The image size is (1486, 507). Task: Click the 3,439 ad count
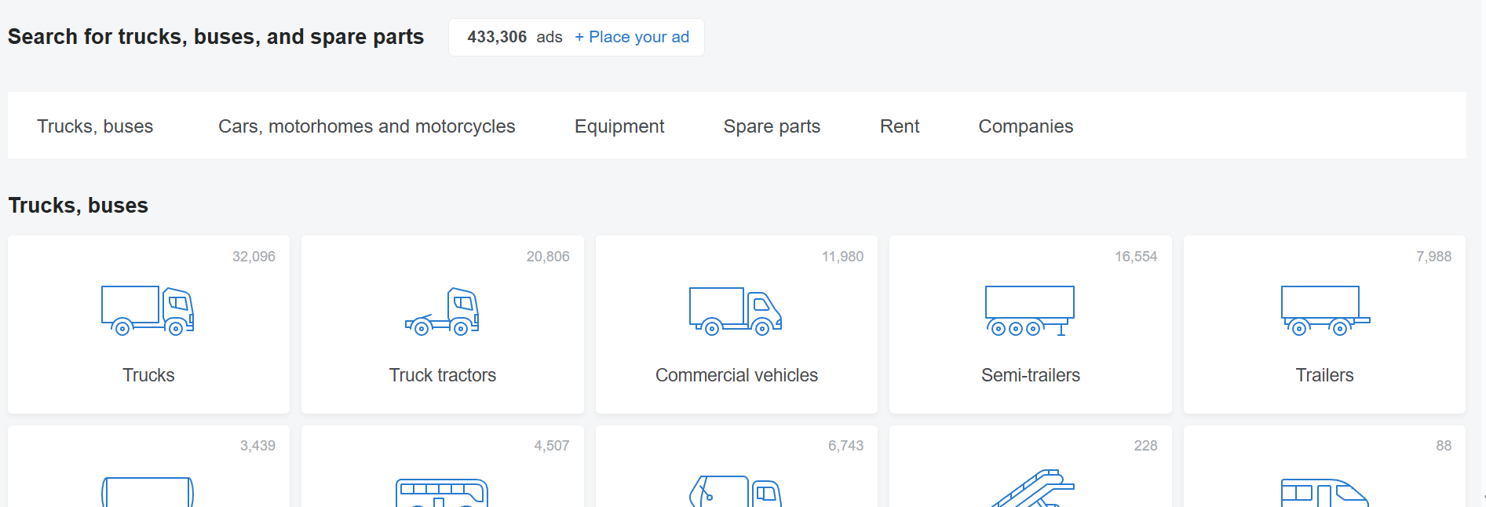point(257,446)
